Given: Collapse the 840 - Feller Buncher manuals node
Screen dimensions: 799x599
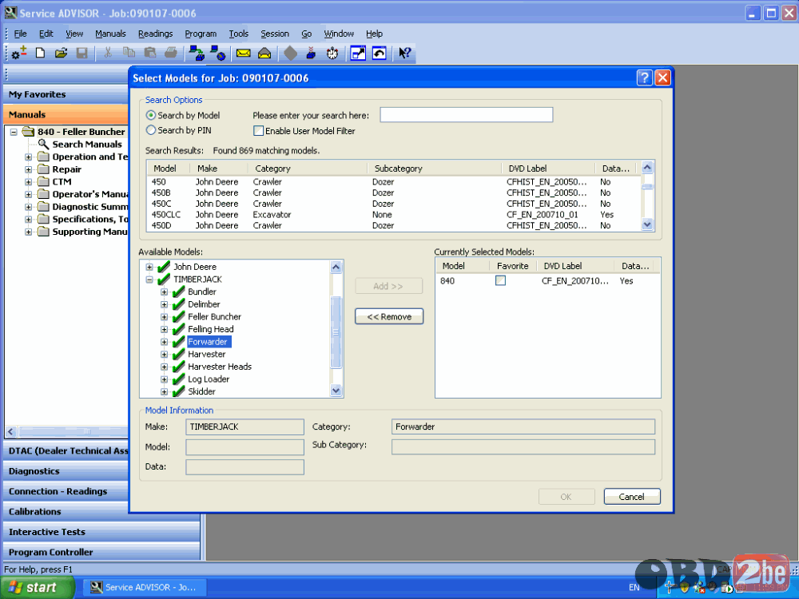Looking at the screenshot, I should (x=14, y=132).
